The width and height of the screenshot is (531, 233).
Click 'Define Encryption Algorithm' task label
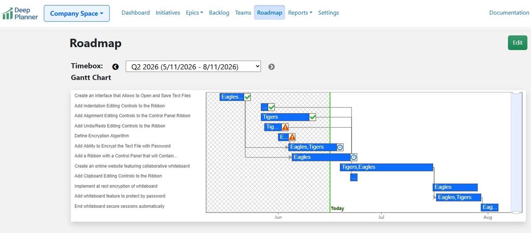click(x=102, y=136)
